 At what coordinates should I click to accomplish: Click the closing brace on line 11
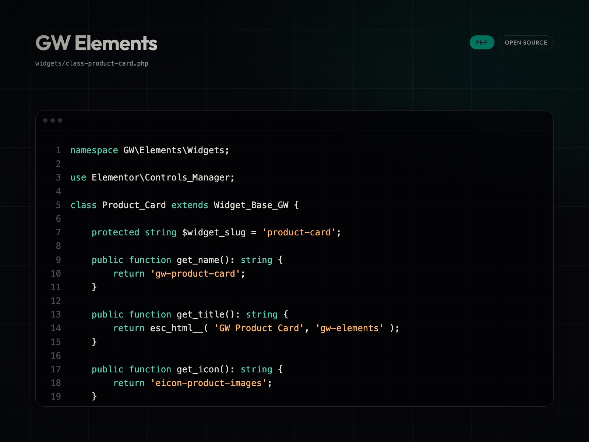94,287
